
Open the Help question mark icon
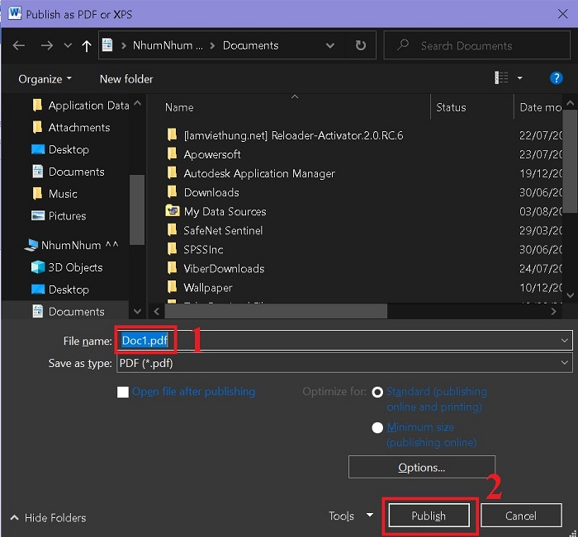point(556,78)
